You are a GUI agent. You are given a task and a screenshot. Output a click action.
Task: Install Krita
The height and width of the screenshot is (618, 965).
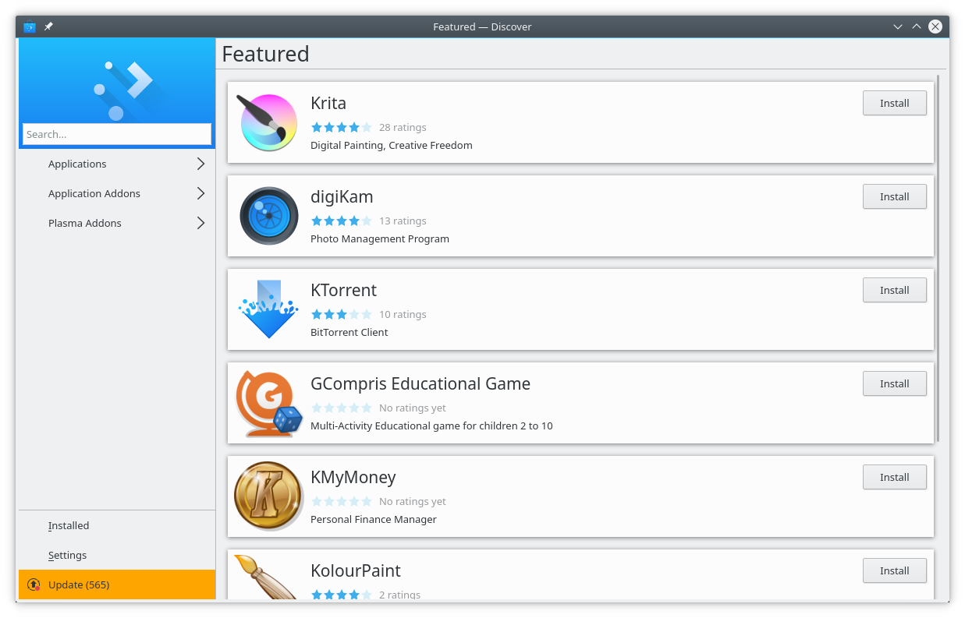pos(895,103)
